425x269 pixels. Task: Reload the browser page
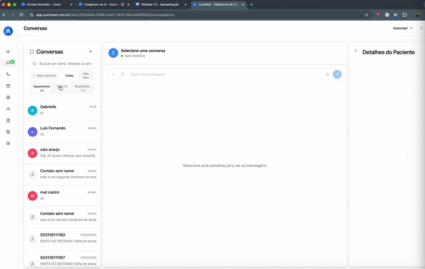21,15
